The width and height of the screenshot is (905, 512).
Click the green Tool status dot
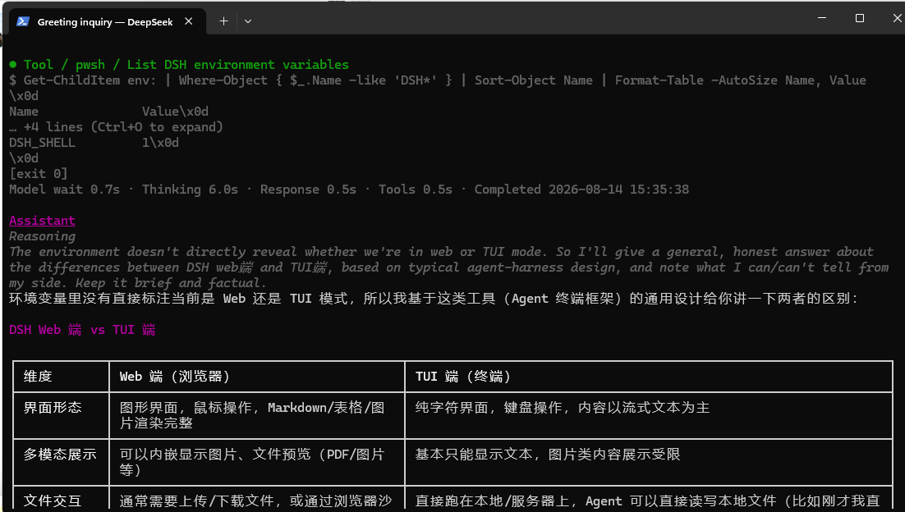tap(12, 65)
